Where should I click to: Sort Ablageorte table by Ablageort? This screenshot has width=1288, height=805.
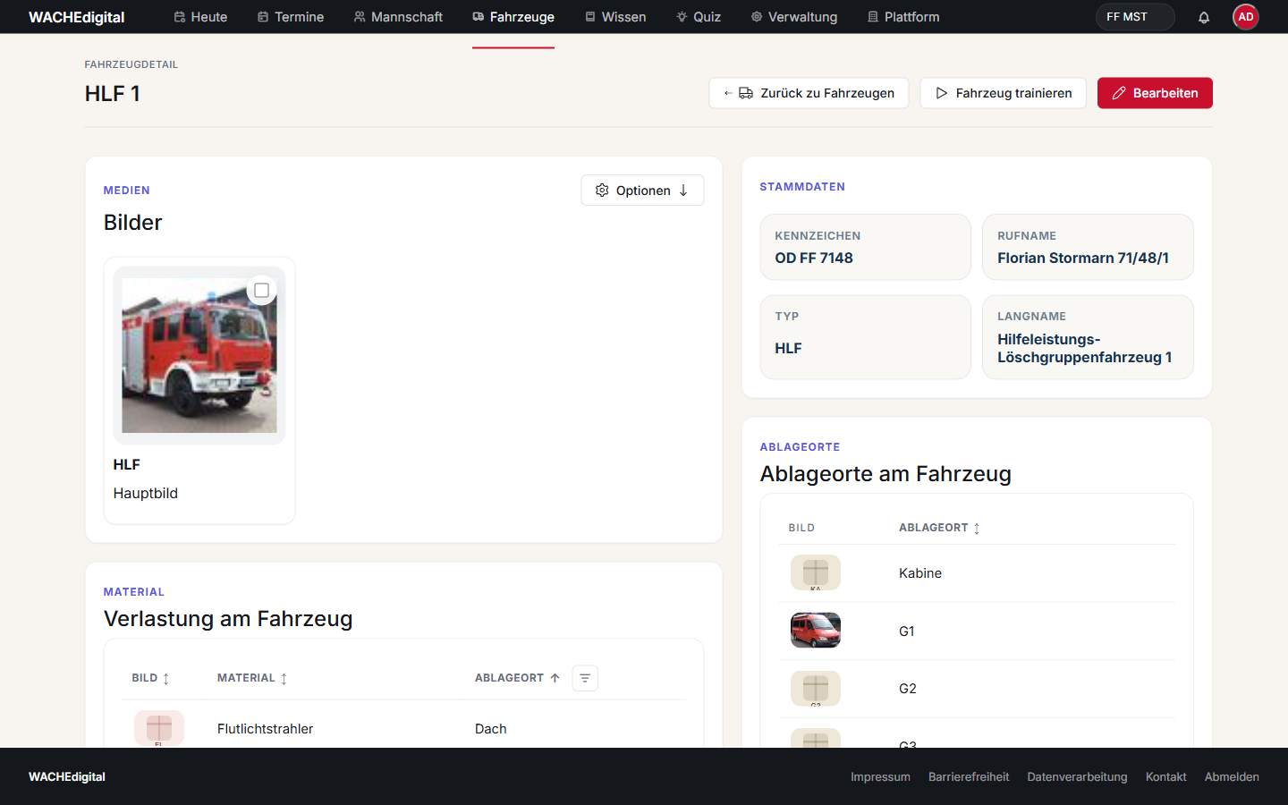[939, 528]
